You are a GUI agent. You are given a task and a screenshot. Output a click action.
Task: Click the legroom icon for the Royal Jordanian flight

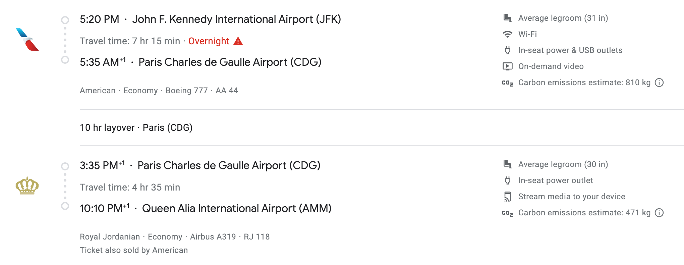[x=508, y=164]
